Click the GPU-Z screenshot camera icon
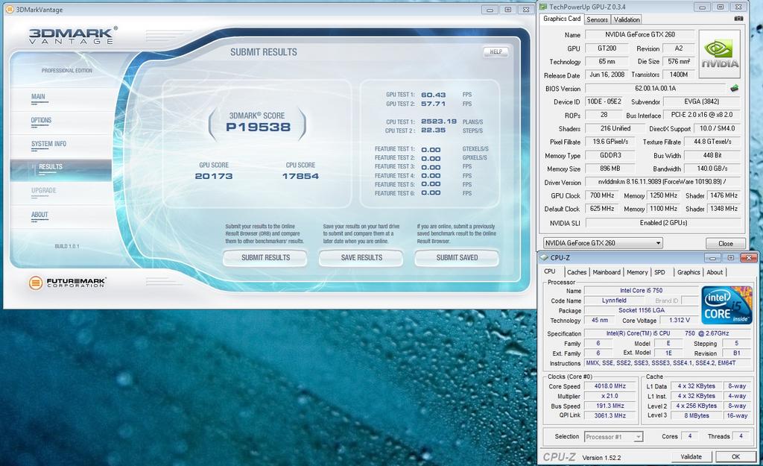The width and height of the screenshot is (763, 466). (x=738, y=19)
